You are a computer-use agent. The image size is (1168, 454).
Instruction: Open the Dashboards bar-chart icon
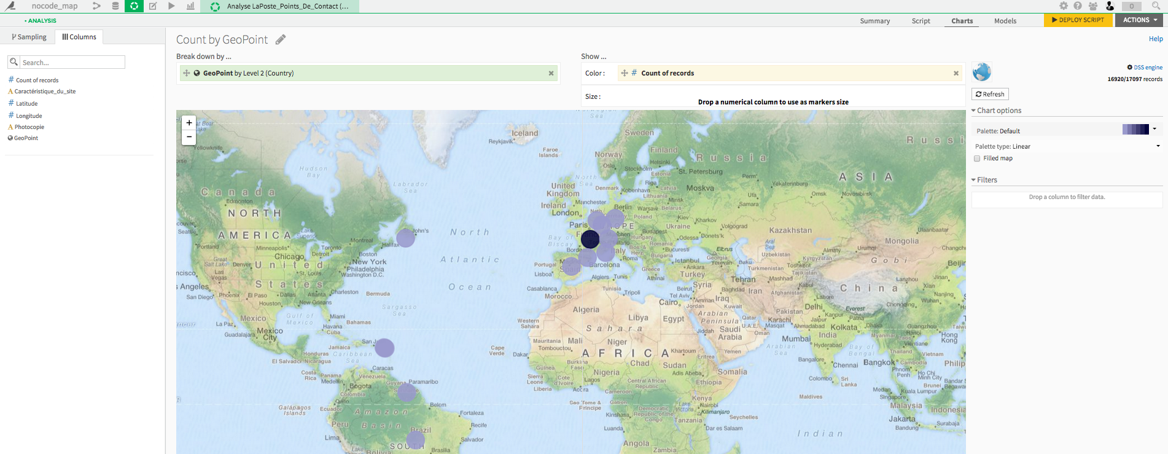coord(190,6)
